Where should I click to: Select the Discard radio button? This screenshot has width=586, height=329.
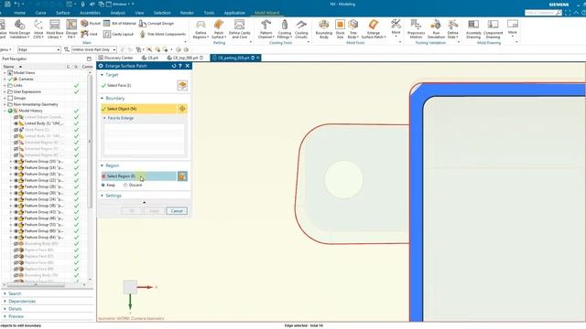125,185
